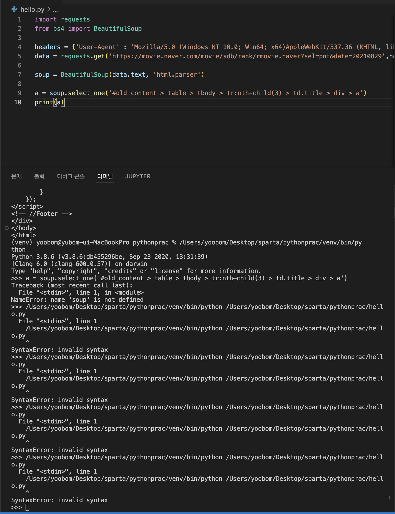Image resolution: width=395 pixels, height=514 pixels.
Task: Click the '(venv) yoobom@yubom-ui-MacBookPro' shell prompt
Action: click(70, 242)
